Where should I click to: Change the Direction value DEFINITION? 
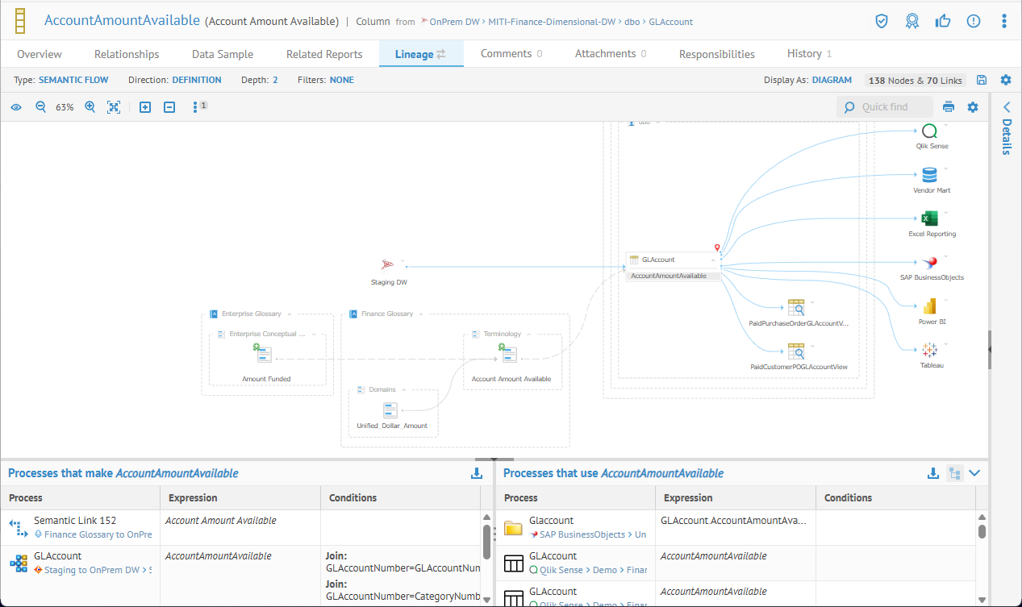pyautogui.click(x=197, y=80)
